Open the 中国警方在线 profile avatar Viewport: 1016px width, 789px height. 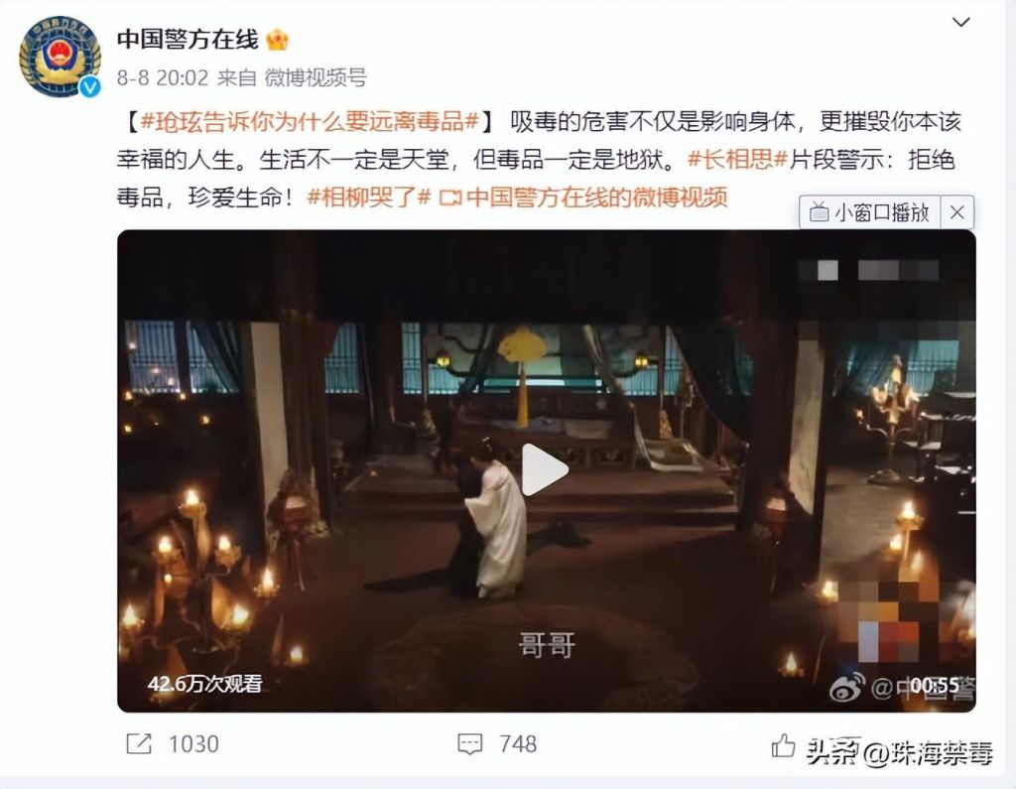coord(60,57)
